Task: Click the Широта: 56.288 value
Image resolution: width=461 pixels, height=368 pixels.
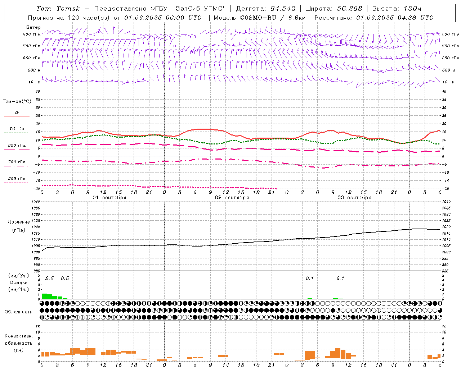Action: 334,9
